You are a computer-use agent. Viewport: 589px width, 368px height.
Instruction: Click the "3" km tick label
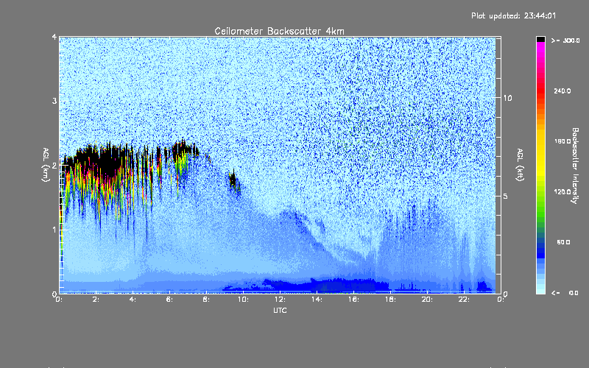[54, 101]
